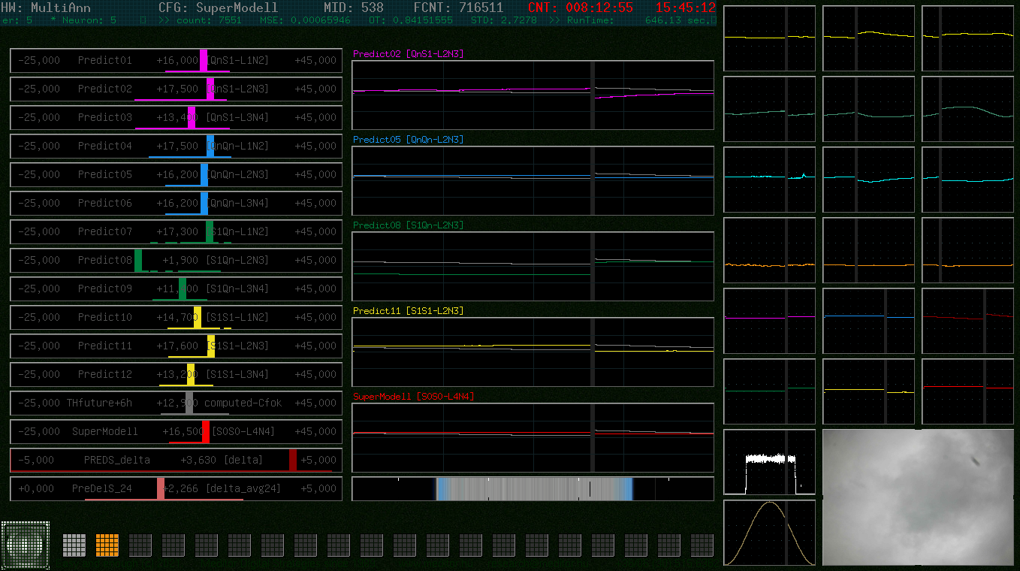This screenshot has width=1020, height=571.
Task: Open the first yellow mini chart thumbnail
Action: pyautogui.click(x=769, y=38)
